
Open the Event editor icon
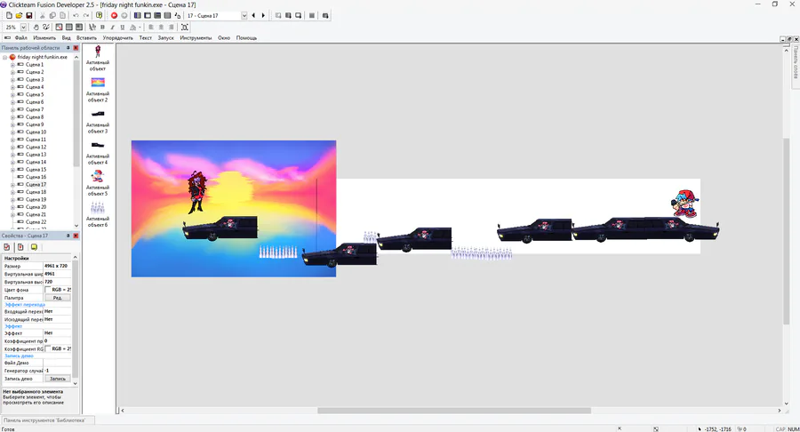point(157,16)
